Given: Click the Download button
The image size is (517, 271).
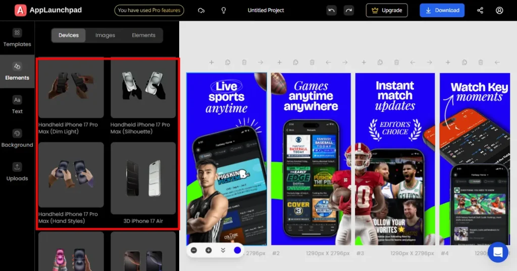Looking at the screenshot, I should (x=442, y=10).
